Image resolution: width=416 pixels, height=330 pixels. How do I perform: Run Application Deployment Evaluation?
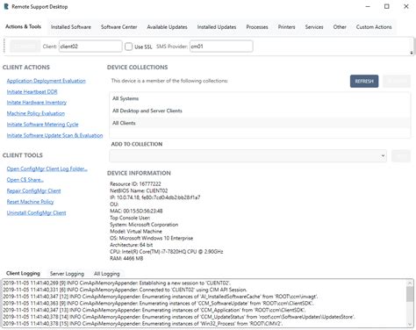pos(47,81)
